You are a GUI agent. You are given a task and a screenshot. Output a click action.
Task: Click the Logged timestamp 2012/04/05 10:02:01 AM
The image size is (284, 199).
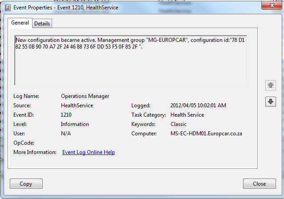pos(198,106)
